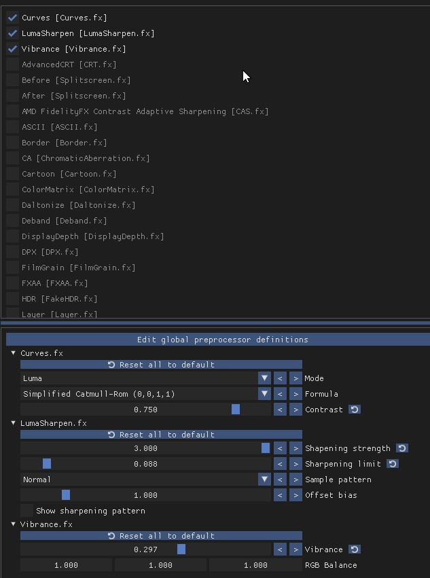
Task: Reset the Vibrance value via its icon
Action: pyautogui.click(x=355, y=549)
